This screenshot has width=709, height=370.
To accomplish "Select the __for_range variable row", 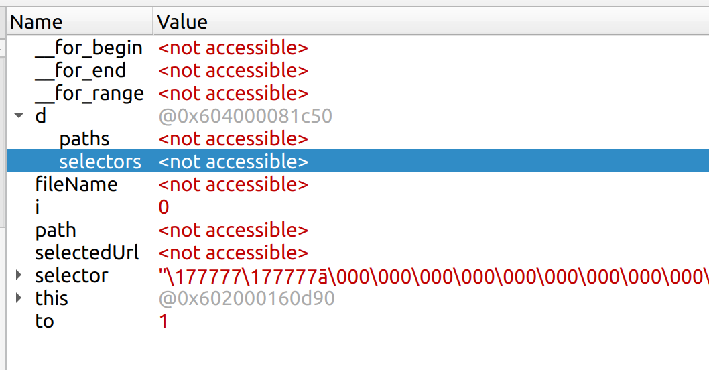I will point(89,93).
